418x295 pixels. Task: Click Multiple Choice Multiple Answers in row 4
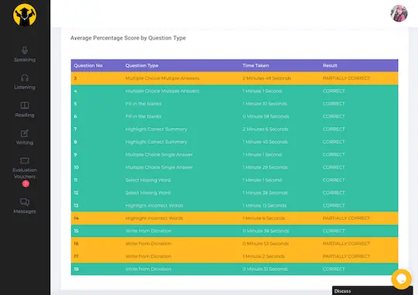[x=163, y=91]
